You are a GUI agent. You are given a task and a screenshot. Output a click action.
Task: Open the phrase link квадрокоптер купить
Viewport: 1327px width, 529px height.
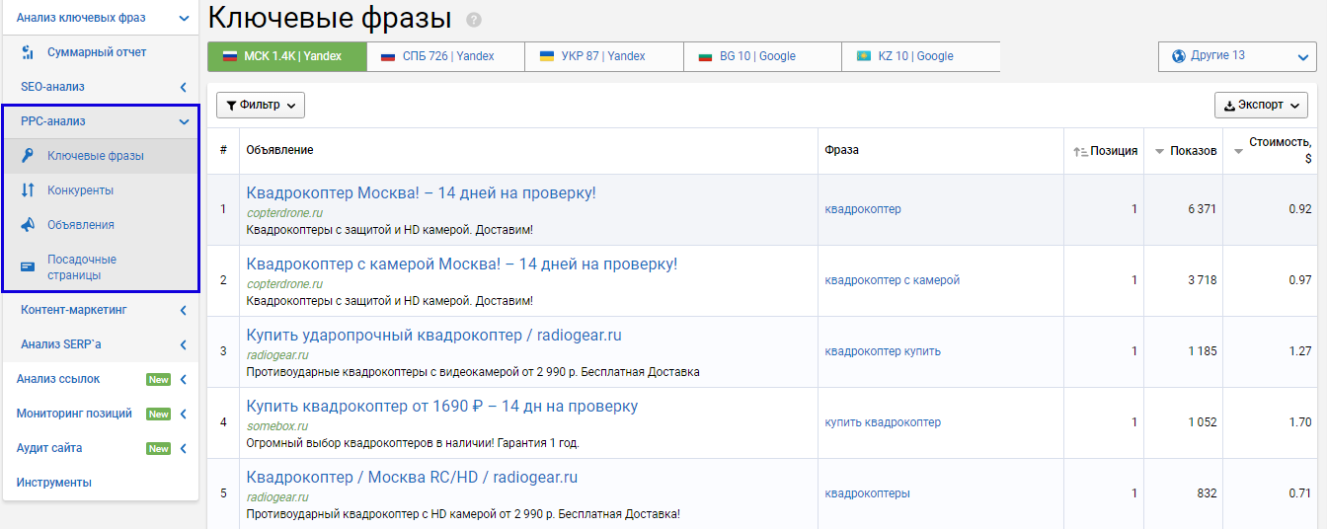883,351
